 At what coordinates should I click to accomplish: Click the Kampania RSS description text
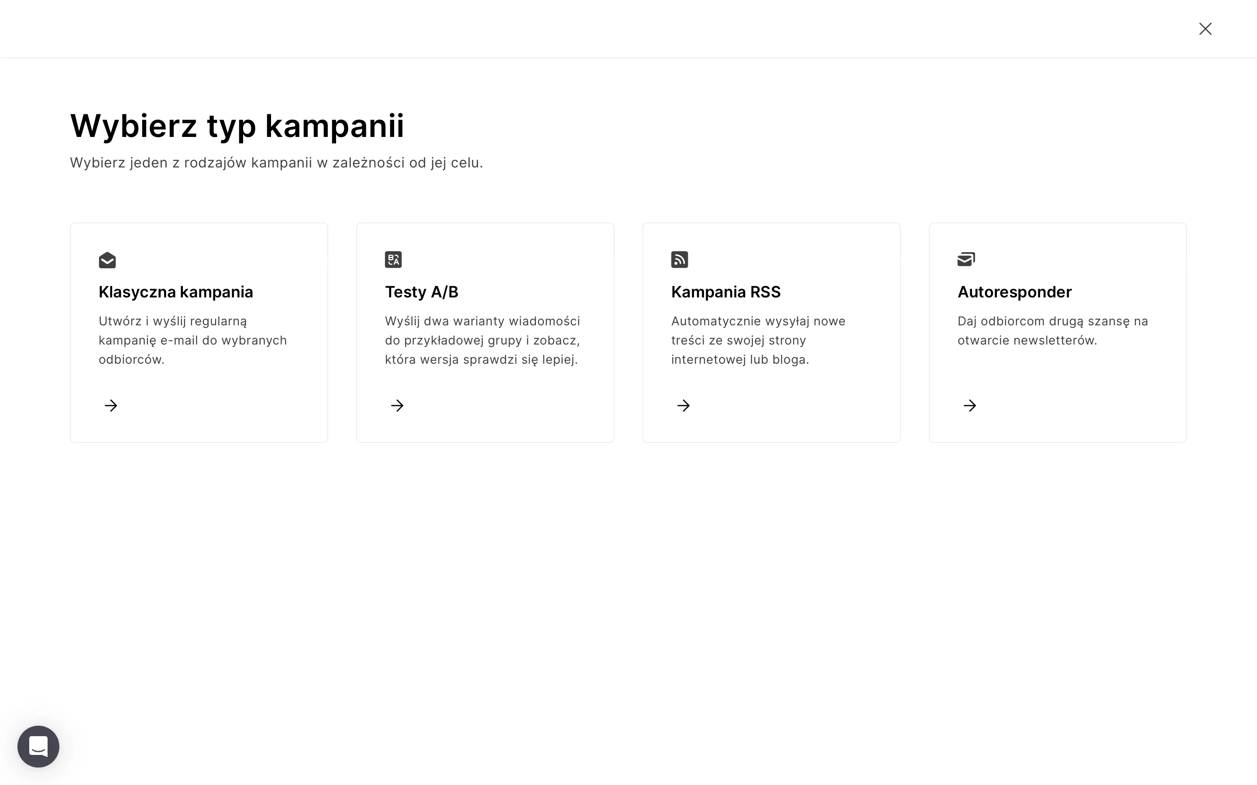click(758, 340)
